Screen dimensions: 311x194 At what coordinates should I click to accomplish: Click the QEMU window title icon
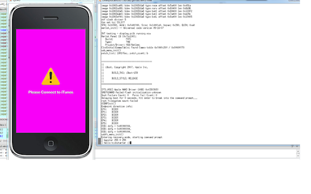[x=10, y=1]
